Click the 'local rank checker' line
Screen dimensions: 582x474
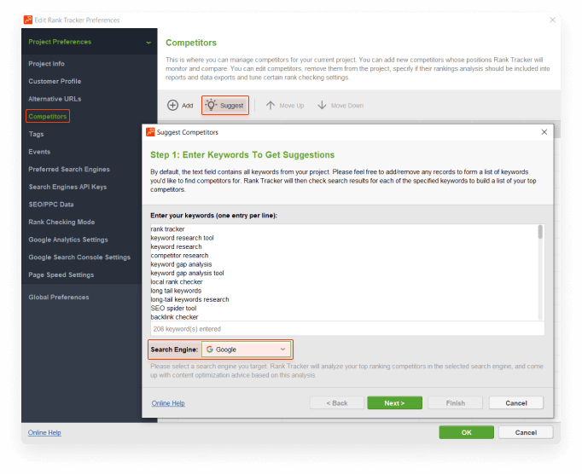177,282
